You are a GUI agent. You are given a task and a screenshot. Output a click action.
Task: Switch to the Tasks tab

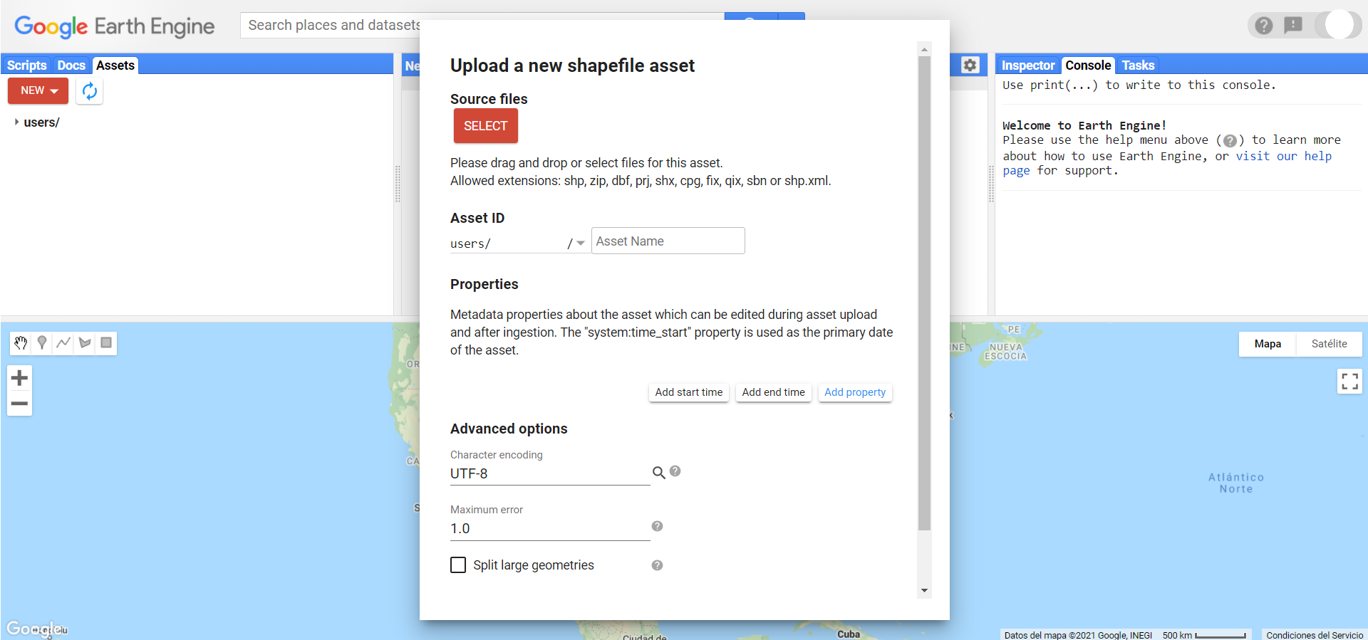click(1138, 65)
